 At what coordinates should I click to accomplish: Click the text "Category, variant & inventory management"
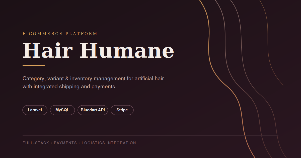pyautogui.click(x=74, y=78)
